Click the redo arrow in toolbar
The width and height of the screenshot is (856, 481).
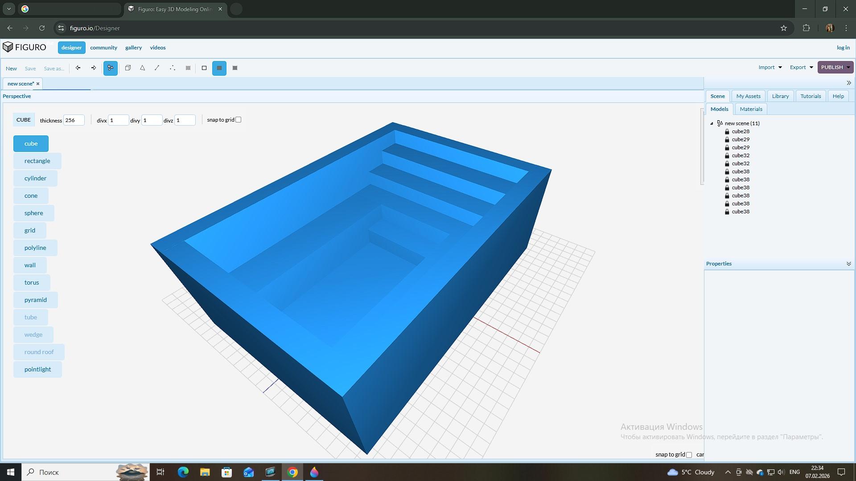[94, 68]
